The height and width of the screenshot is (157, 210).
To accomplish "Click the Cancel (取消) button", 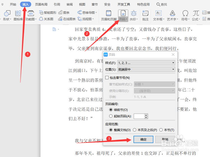I will pyautogui.click(x=165, y=139).
